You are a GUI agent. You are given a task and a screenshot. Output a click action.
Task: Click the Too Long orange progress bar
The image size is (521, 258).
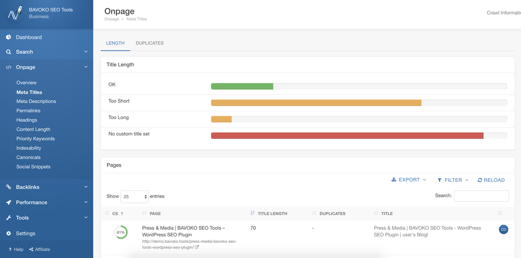tap(221, 119)
